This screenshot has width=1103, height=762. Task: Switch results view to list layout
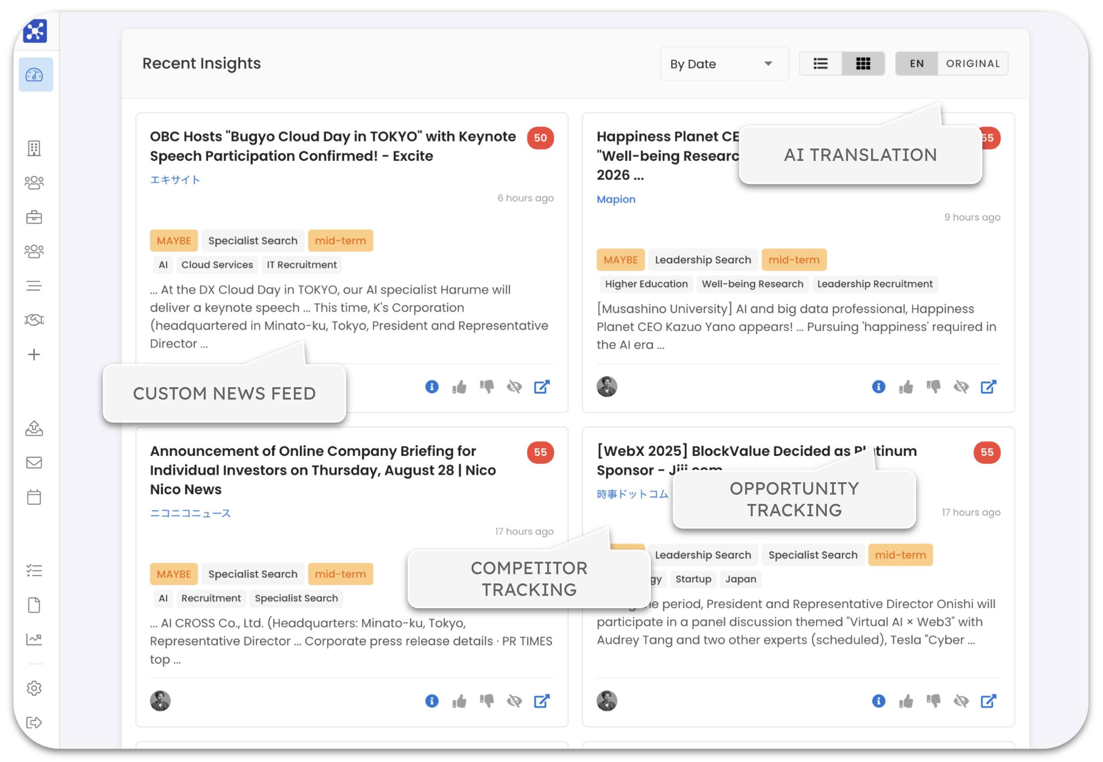tap(821, 63)
